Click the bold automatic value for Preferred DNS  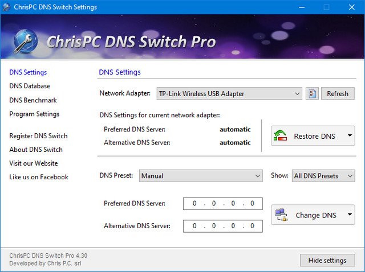[x=235, y=129]
